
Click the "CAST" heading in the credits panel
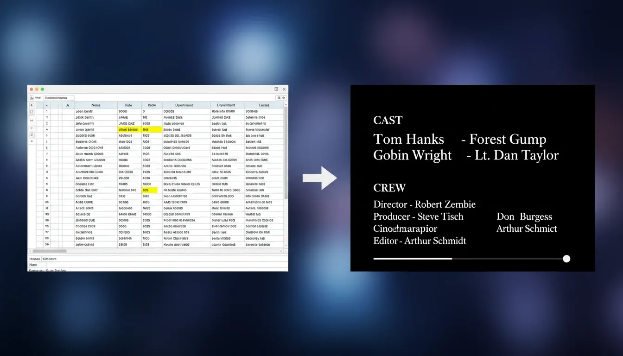point(388,121)
